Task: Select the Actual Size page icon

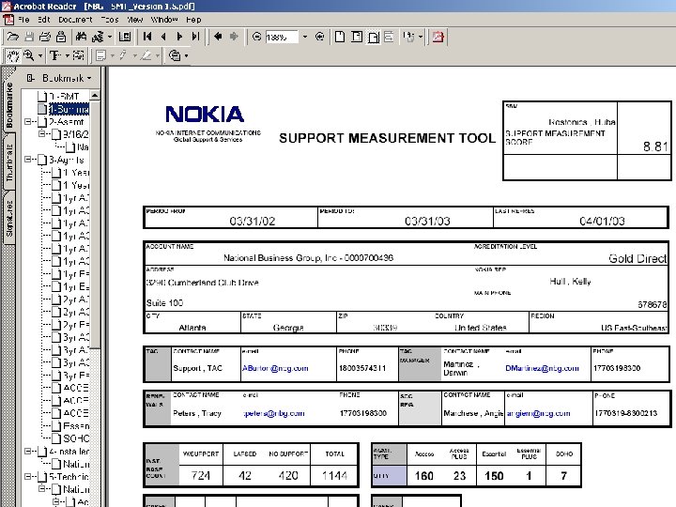Action: click(x=340, y=37)
